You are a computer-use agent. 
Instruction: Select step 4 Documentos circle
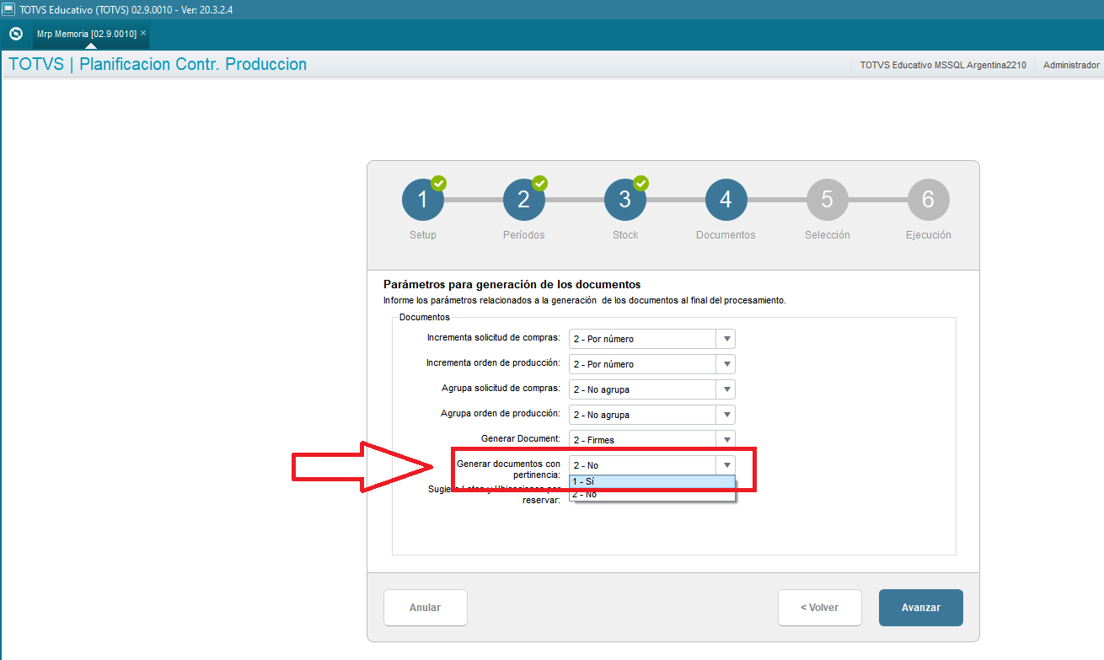726,200
